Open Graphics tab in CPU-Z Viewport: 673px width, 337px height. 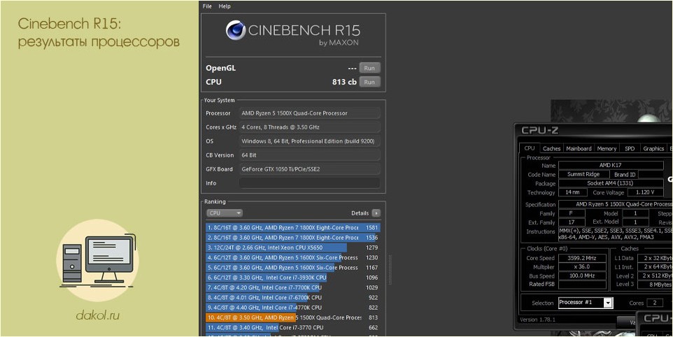pyautogui.click(x=653, y=149)
